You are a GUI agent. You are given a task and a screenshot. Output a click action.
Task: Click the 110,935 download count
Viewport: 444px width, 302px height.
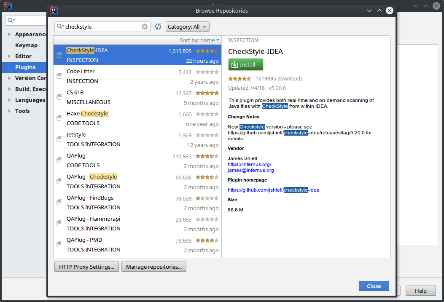[x=182, y=156]
